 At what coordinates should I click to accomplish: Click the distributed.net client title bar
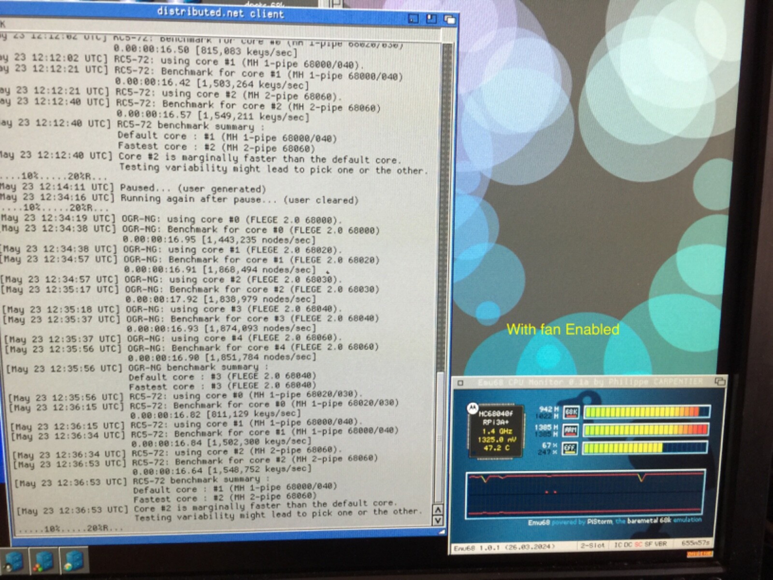coord(220,14)
